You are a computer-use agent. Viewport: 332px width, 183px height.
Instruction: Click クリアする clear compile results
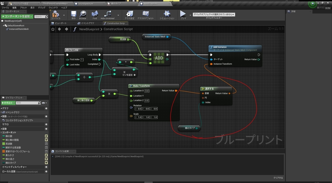pos(278,178)
